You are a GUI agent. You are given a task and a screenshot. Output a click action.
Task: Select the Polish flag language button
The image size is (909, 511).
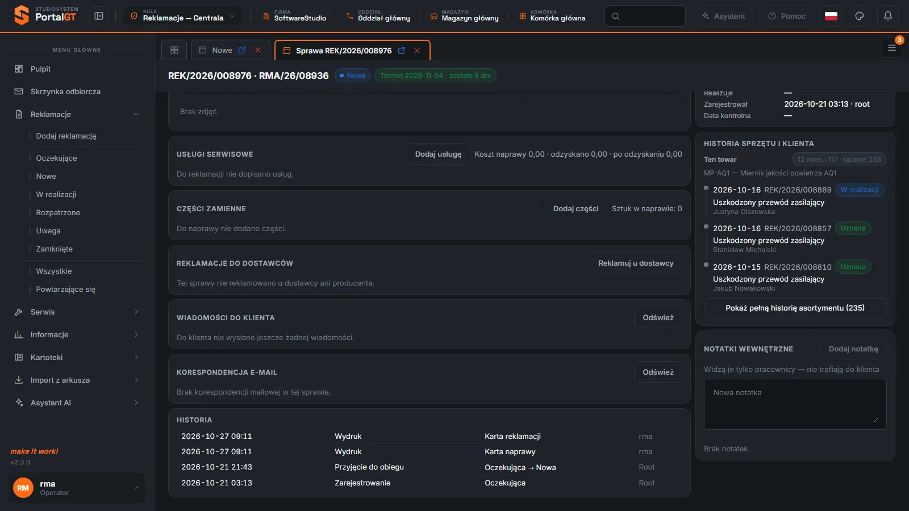(x=831, y=16)
